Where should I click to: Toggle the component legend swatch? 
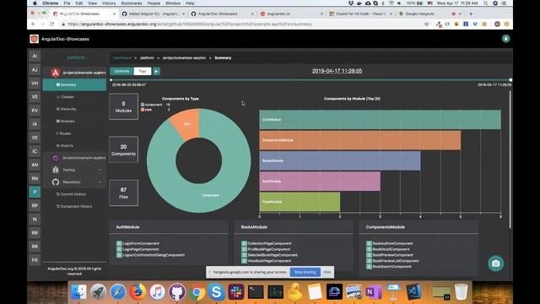[143, 105]
